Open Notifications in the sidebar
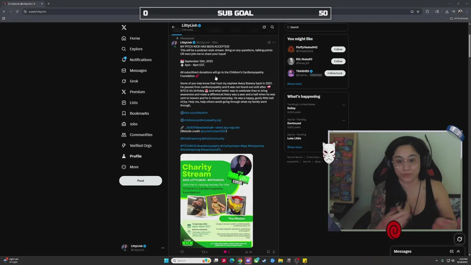This screenshot has width=471, height=265. click(x=137, y=60)
